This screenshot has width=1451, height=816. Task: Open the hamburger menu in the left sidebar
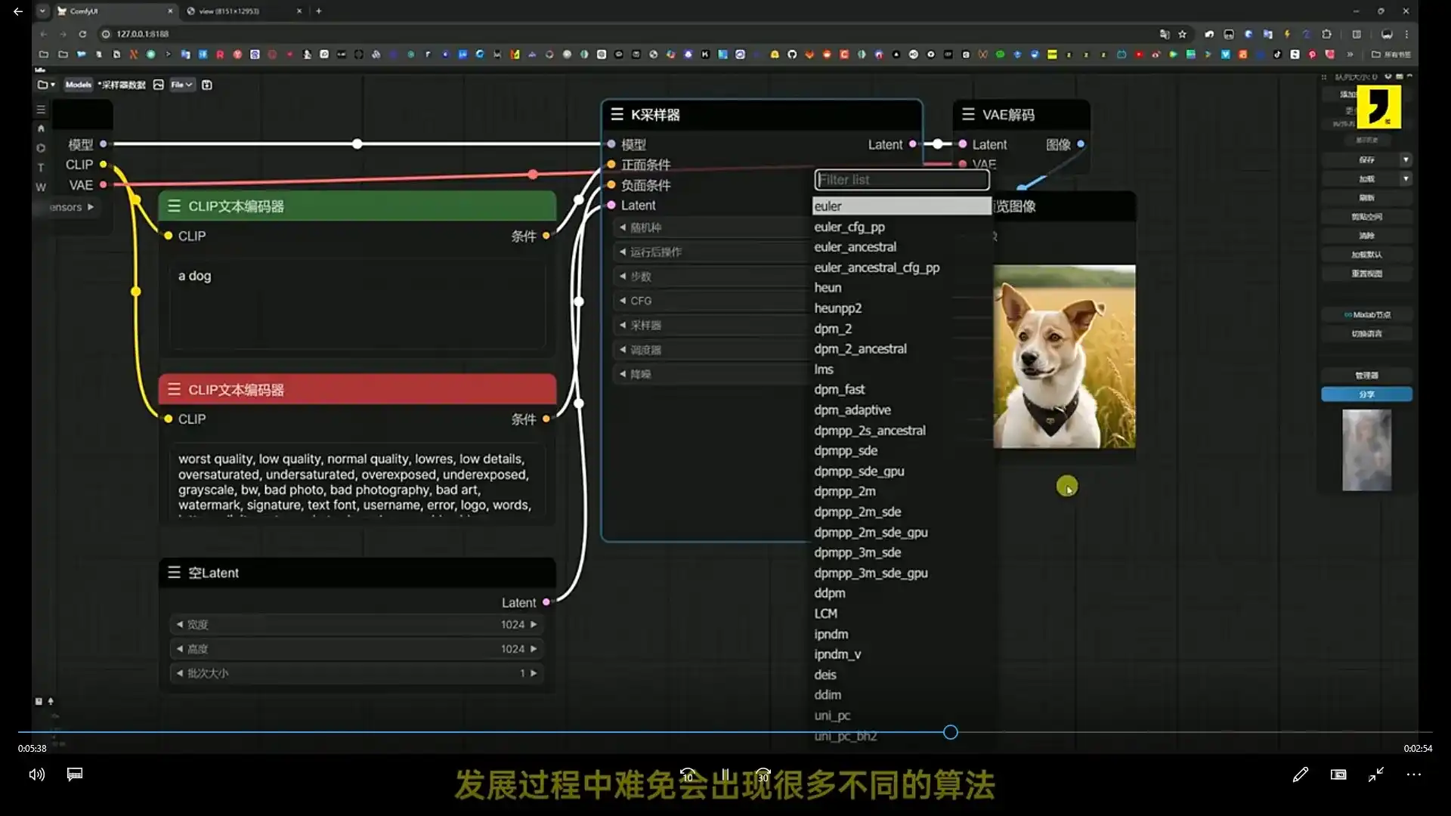(41, 110)
